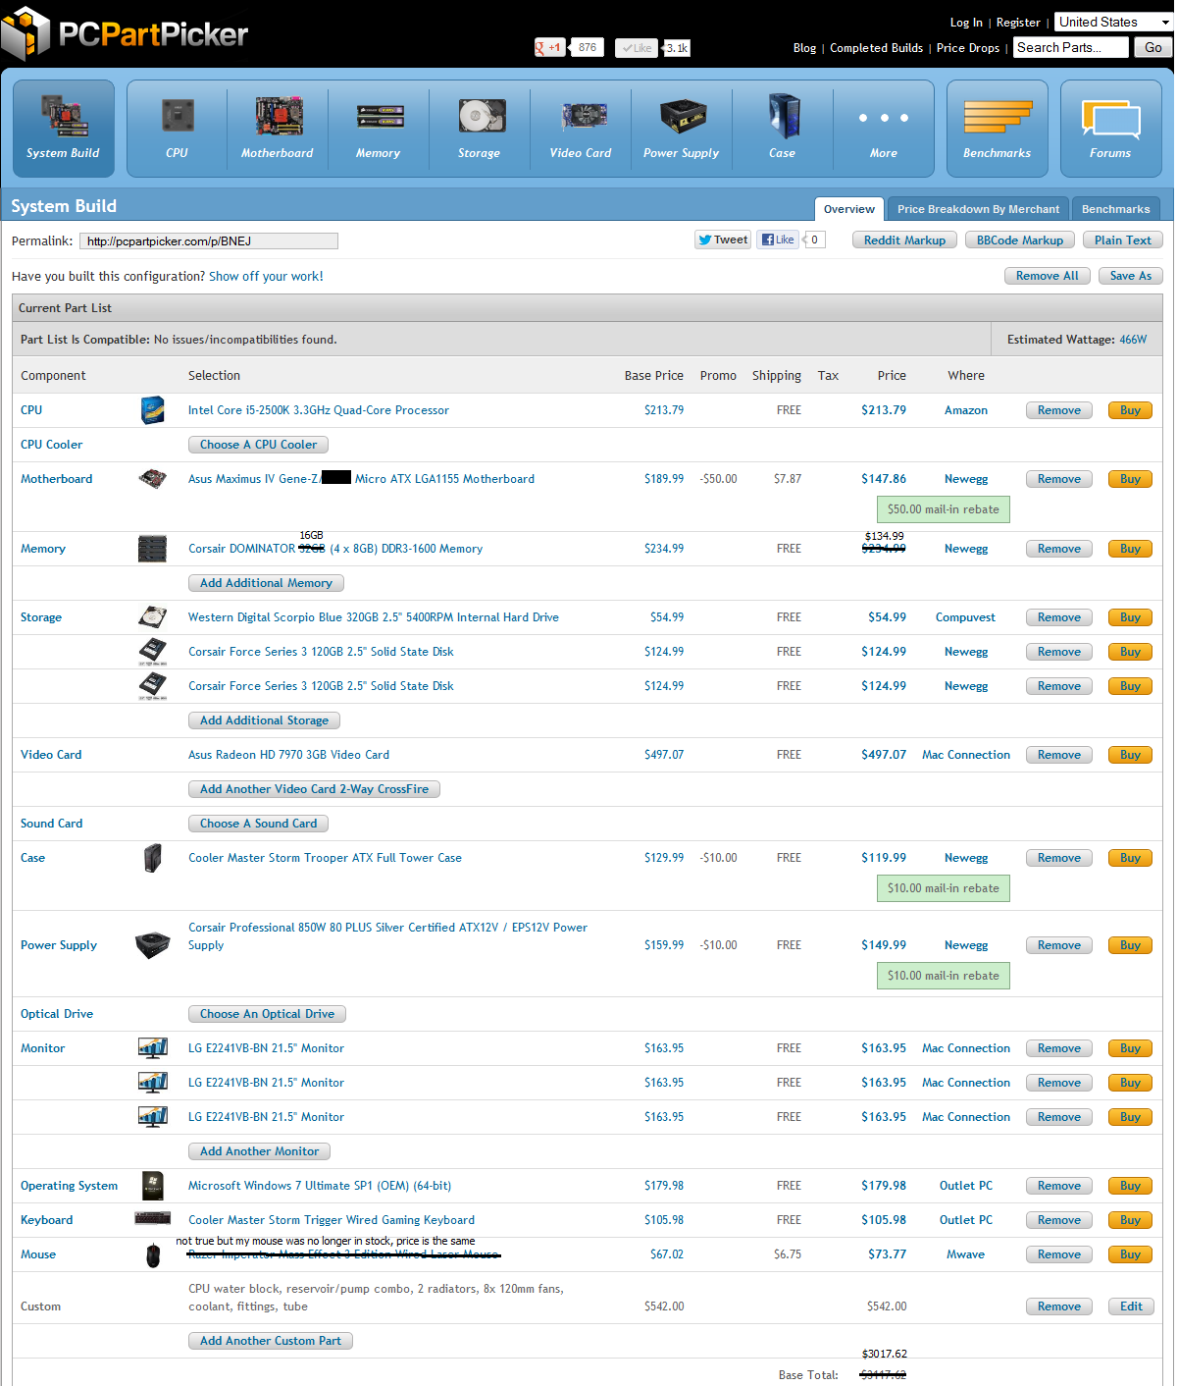Open the Blog link

pyautogui.click(x=804, y=48)
